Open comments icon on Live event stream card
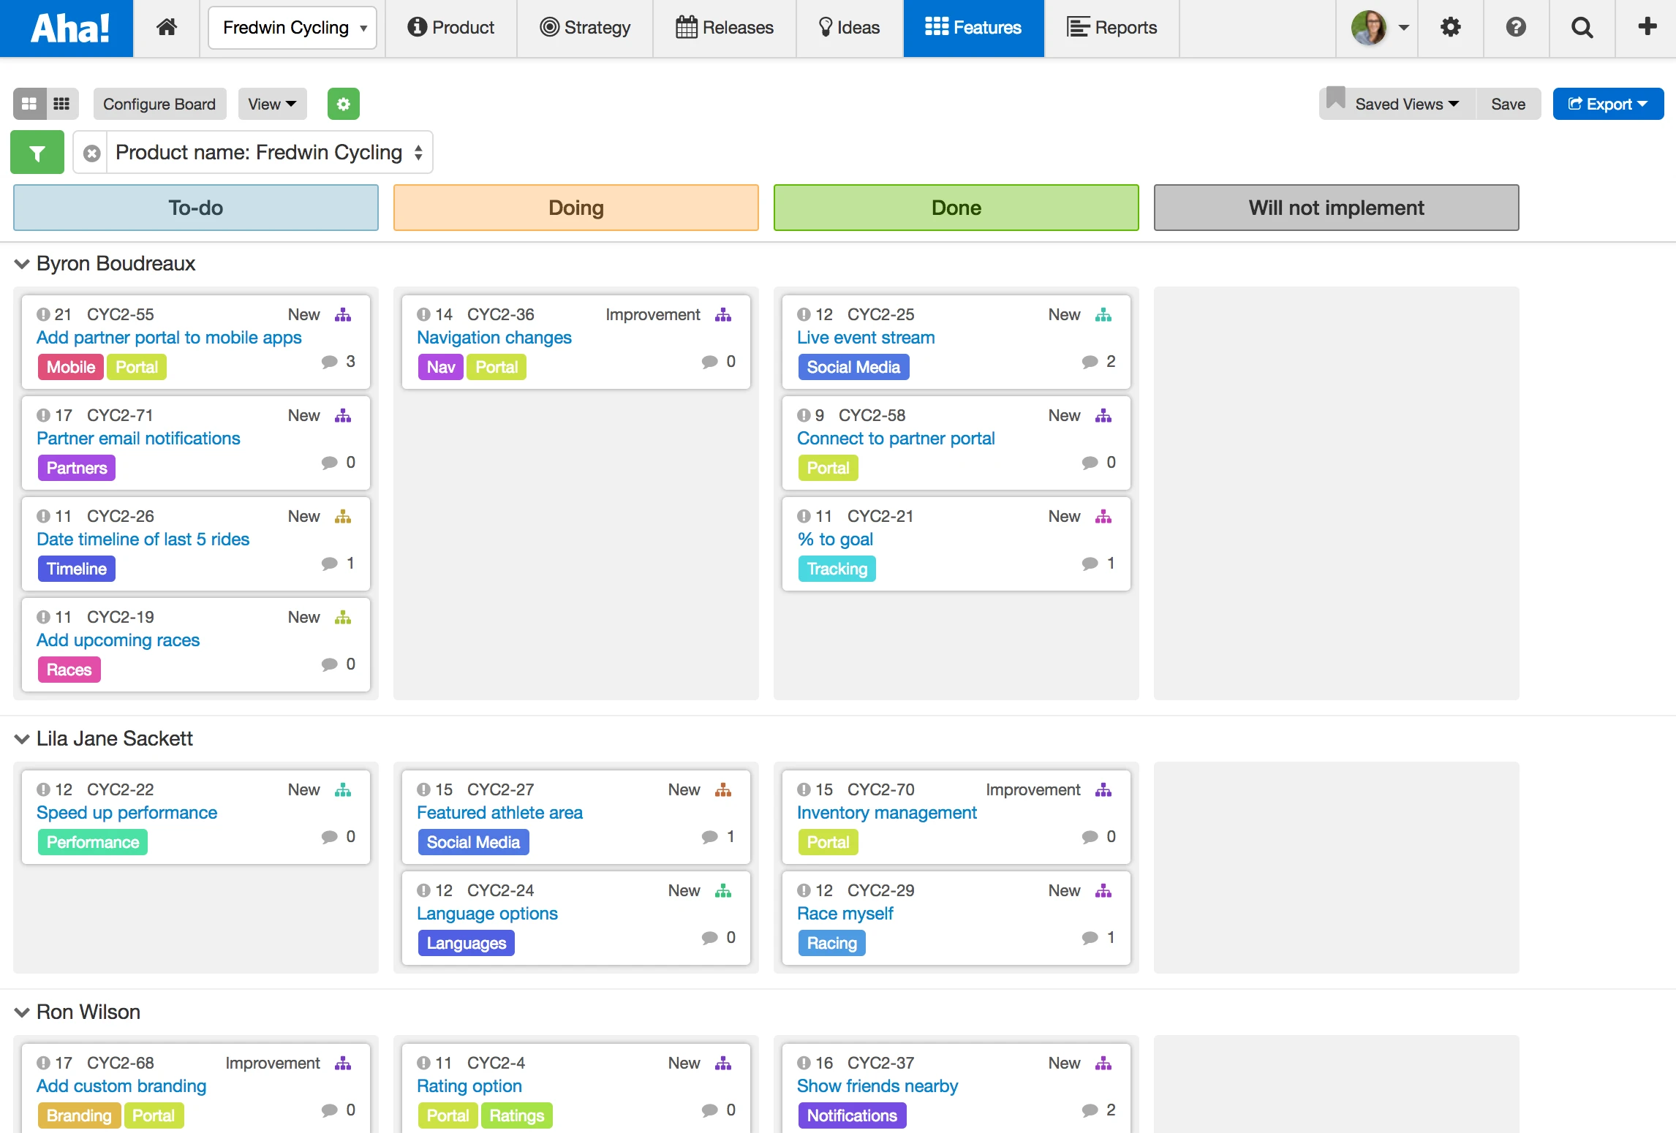Image resolution: width=1676 pixels, height=1133 pixels. pyautogui.click(x=1090, y=362)
